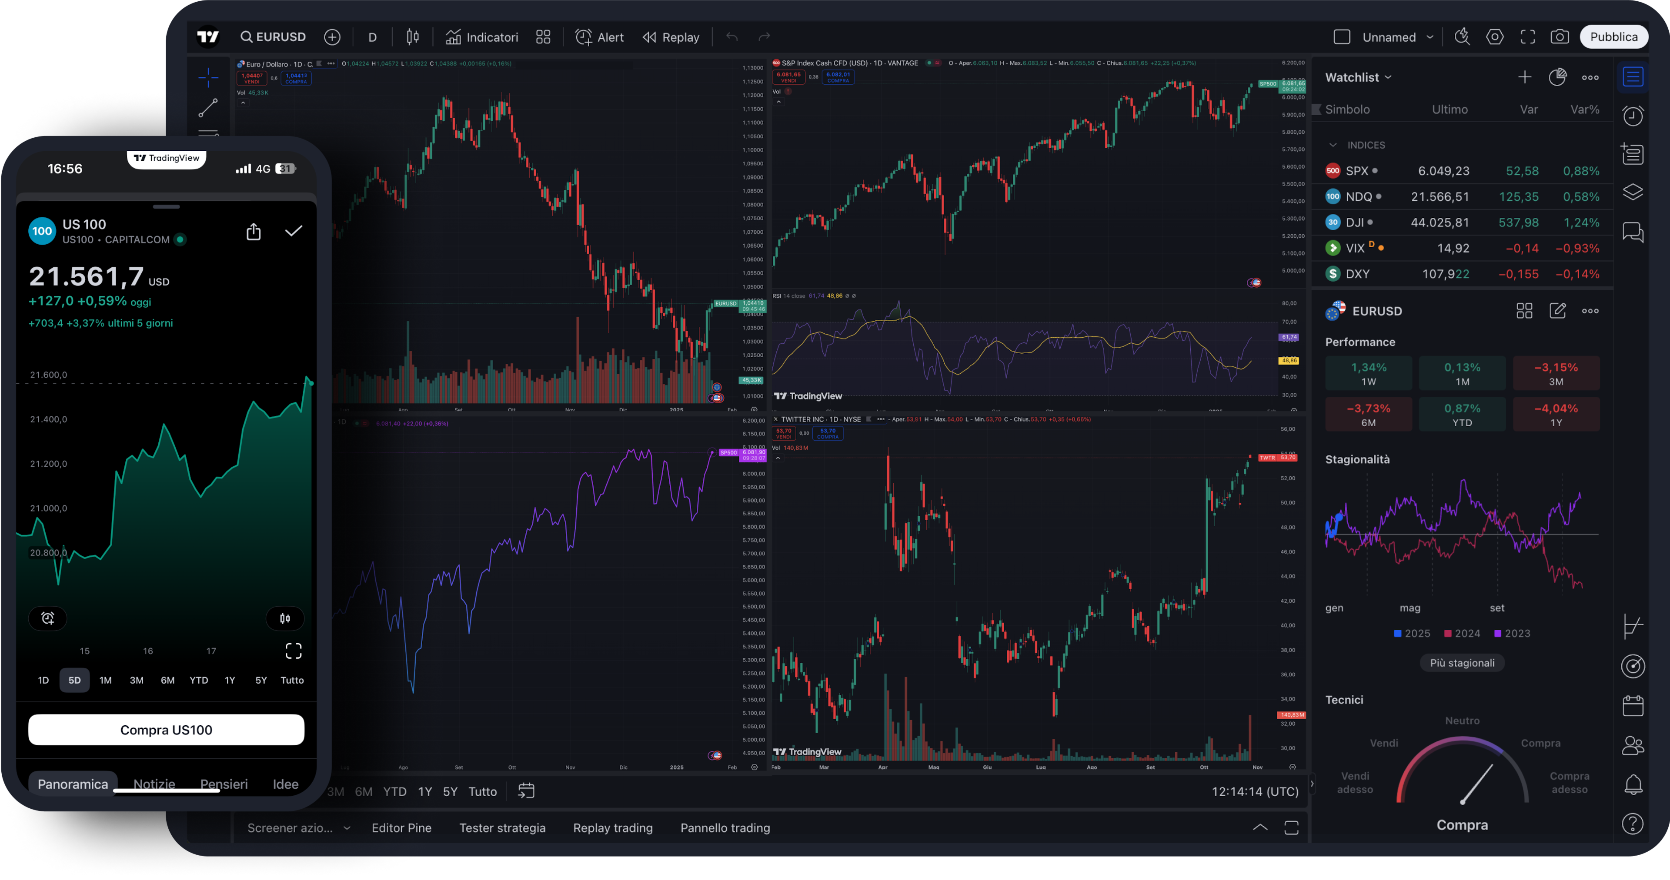Switch to Editor Pine tab
Image resolution: width=1670 pixels, height=880 pixels.
coord(401,827)
